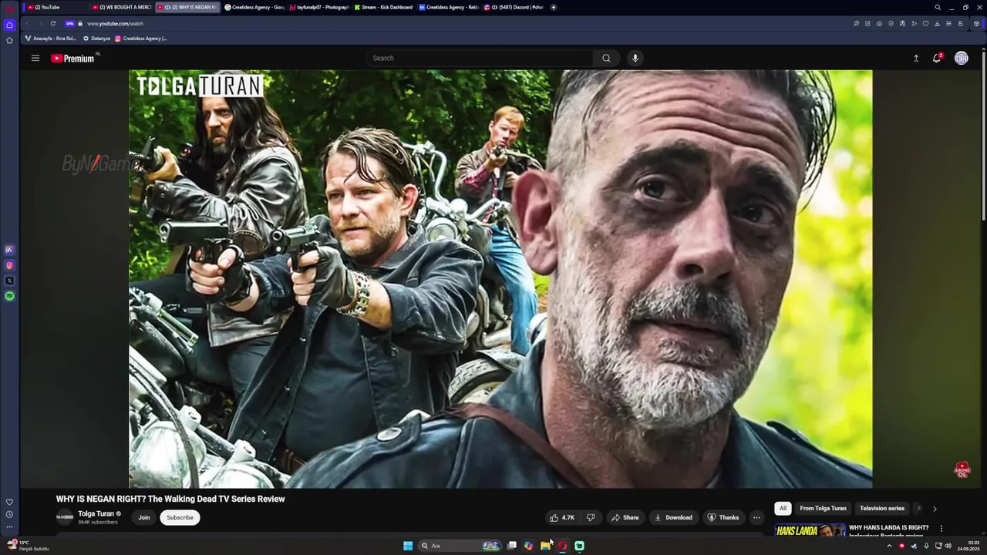Open YouTube notifications bell
This screenshot has width=987, height=555.
tap(937, 58)
